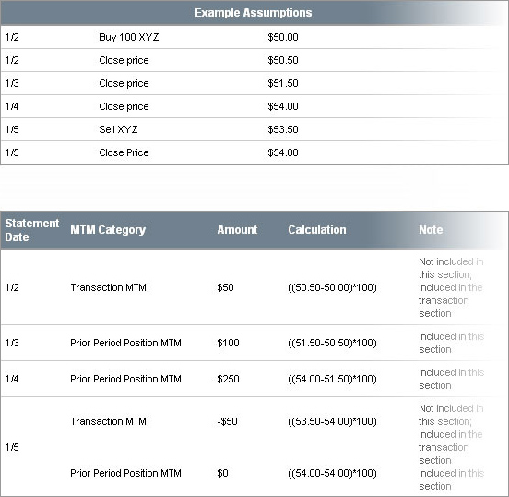Click the $250 amount value

(x=228, y=379)
